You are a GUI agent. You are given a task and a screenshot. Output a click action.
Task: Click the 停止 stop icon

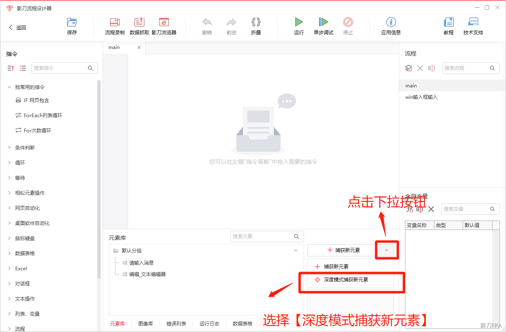[348, 22]
